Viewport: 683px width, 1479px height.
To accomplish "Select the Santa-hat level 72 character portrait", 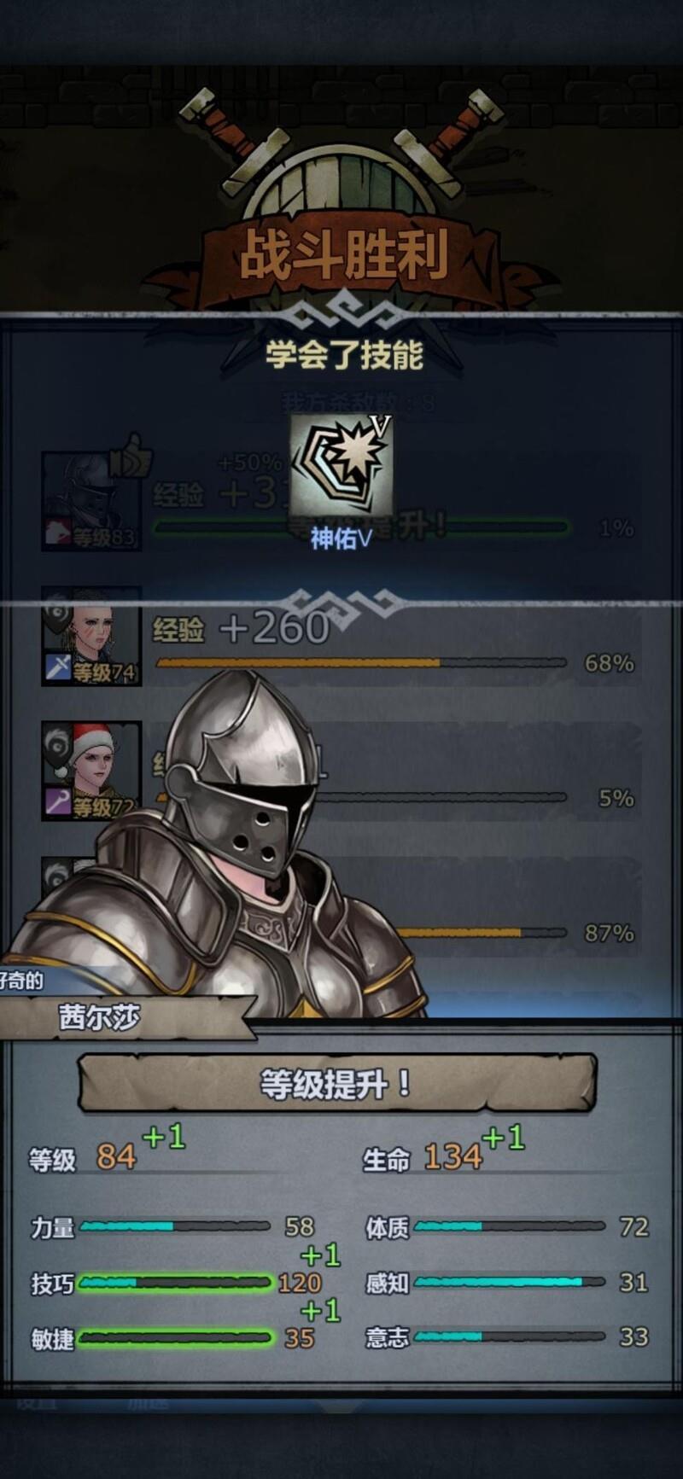I will 91,771.
